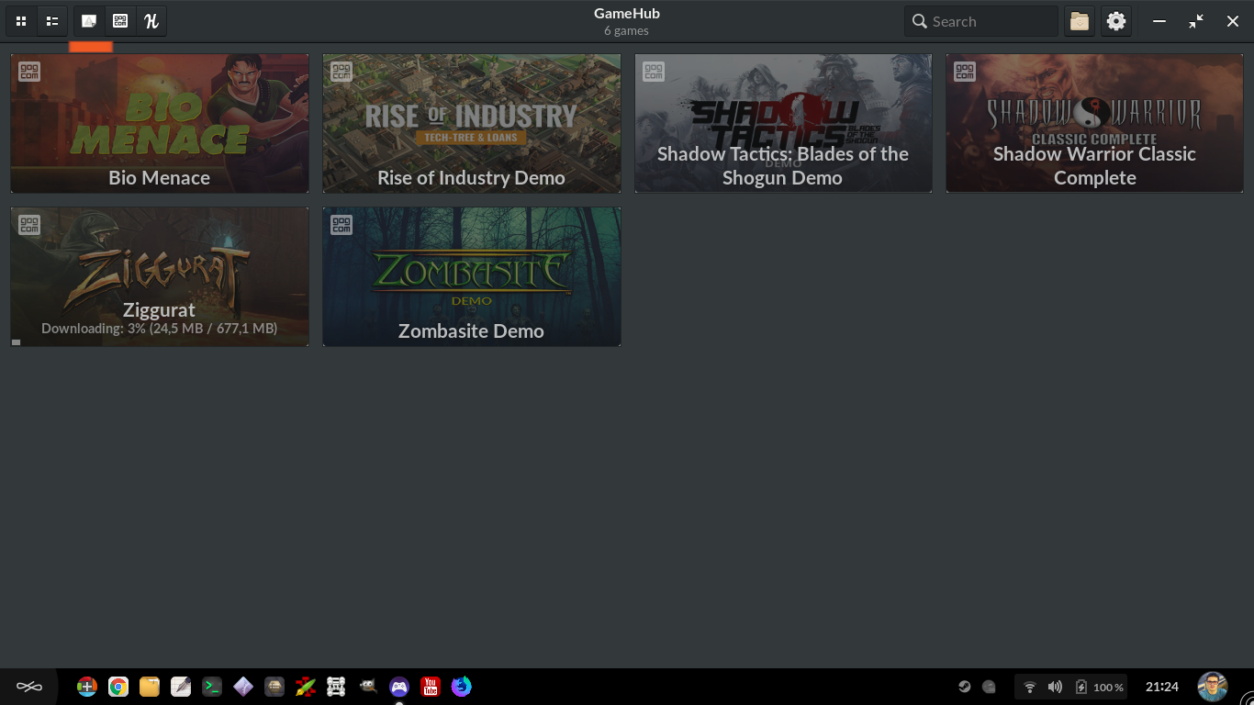Open the text editor pen icon
The image size is (1254, 705).
pyautogui.click(x=181, y=687)
